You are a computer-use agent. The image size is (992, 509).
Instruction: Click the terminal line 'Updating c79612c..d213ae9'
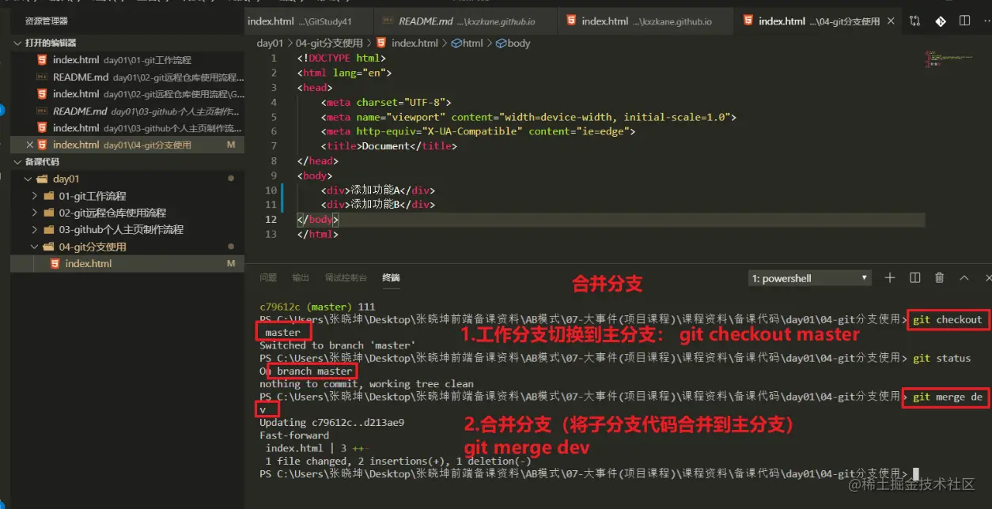coord(331,423)
